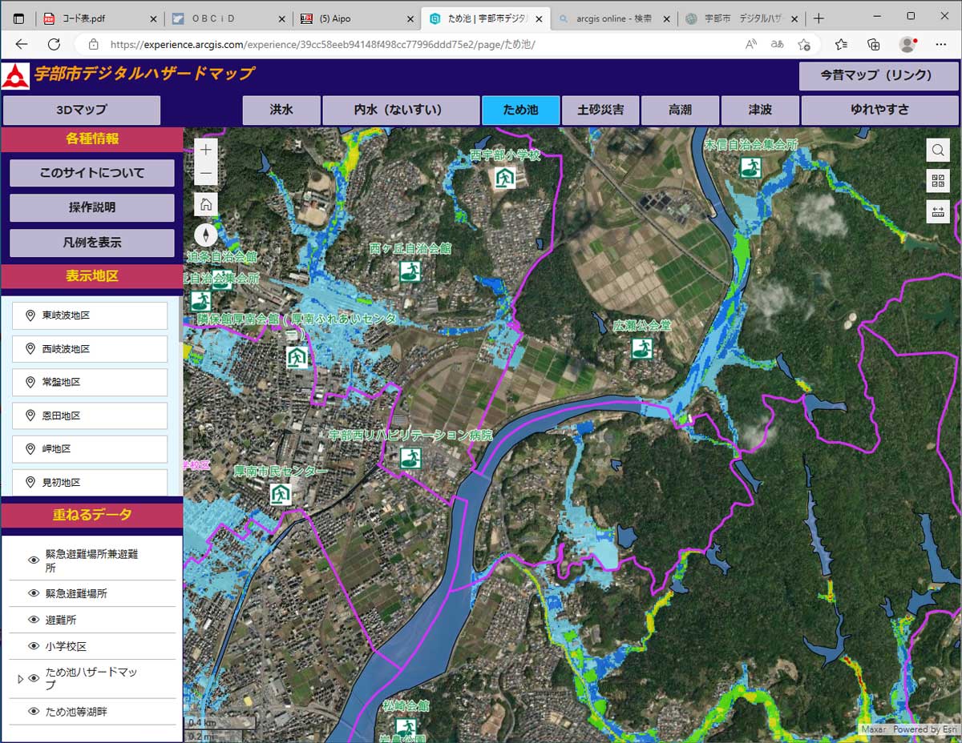Click the 西宇部小学校 shelter icon on map
Image resolution: width=962 pixels, height=743 pixels.
(504, 177)
